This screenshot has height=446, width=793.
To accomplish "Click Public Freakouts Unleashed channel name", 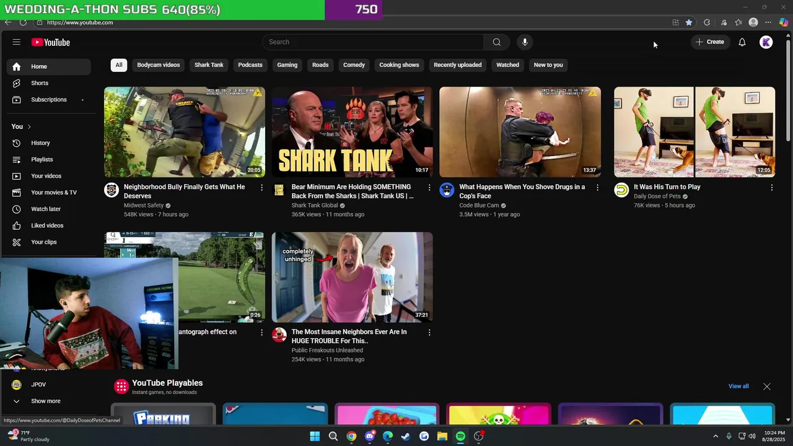I will [327, 351].
